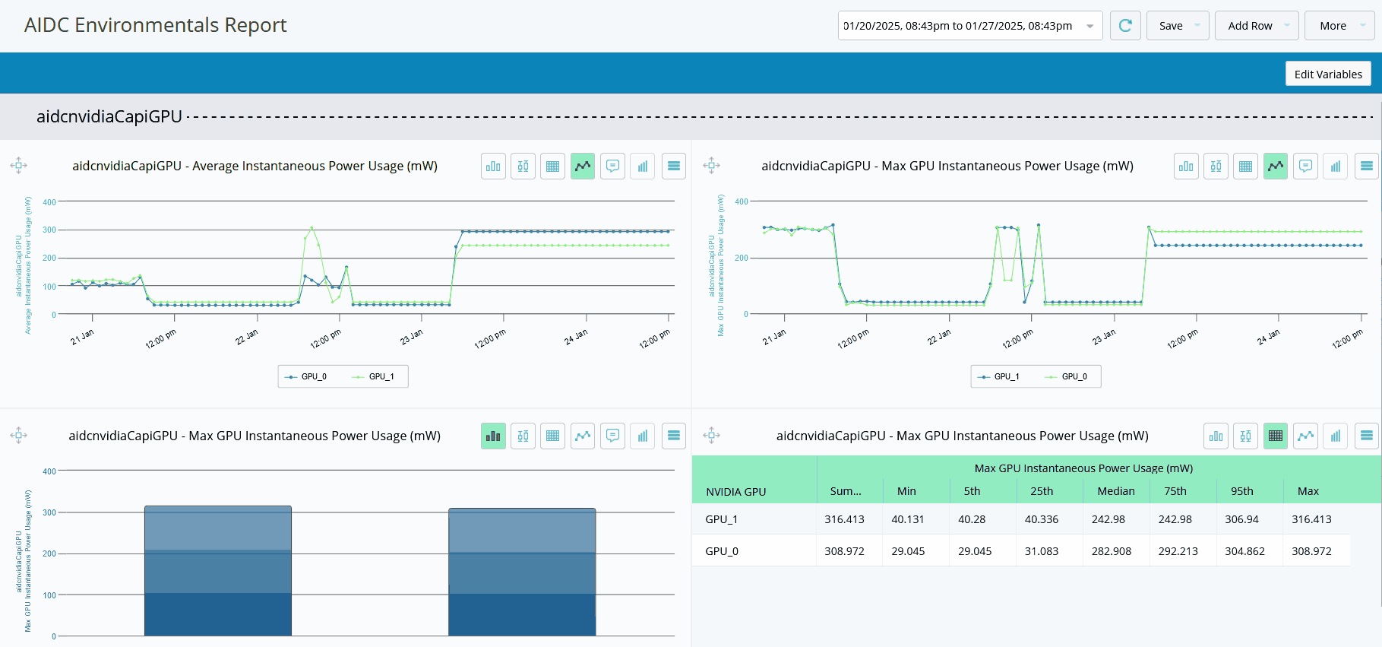Switch Average Power Usage panel to bar chart view
This screenshot has height=647, width=1382.
pyautogui.click(x=493, y=167)
